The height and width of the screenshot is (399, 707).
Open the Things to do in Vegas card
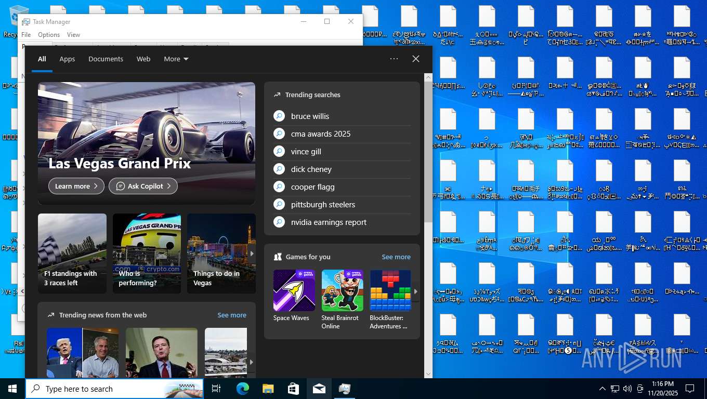pyautogui.click(x=221, y=254)
